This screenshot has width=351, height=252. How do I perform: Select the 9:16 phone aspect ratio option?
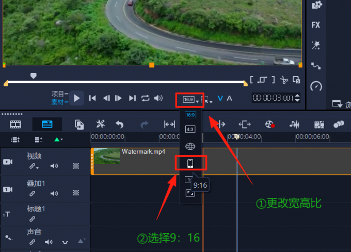click(x=190, y=164)
